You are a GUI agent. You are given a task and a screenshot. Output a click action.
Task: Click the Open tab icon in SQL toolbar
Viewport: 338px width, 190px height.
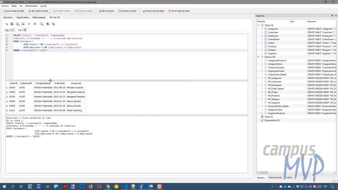pyautogui.click(x=7, y=24)
